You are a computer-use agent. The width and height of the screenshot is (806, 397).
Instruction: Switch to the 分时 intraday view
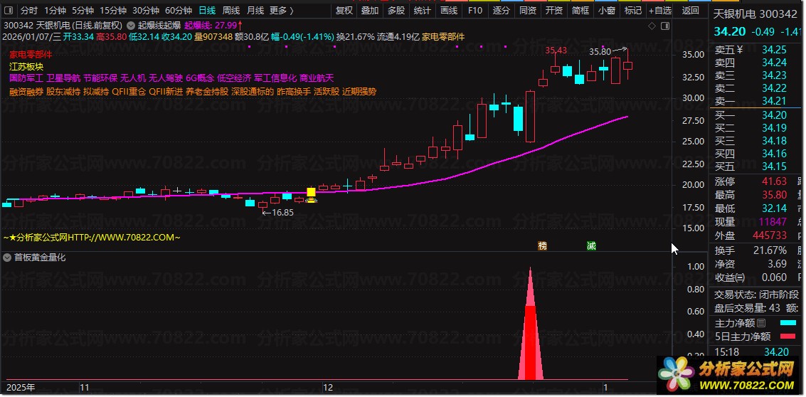click(x=29, y=10)
